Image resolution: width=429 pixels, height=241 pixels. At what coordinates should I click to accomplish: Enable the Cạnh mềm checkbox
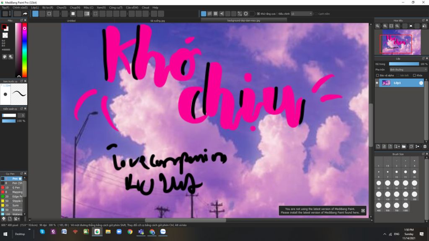pyautogui.click(x=316, y=14)
